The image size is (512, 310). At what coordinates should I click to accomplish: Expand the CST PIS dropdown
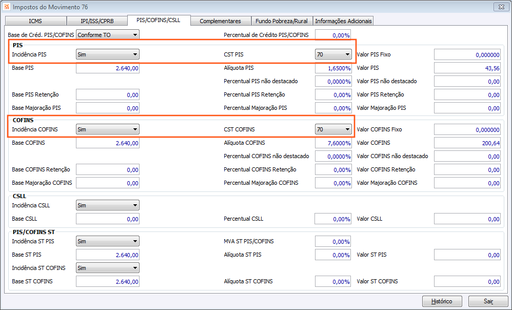347,54
